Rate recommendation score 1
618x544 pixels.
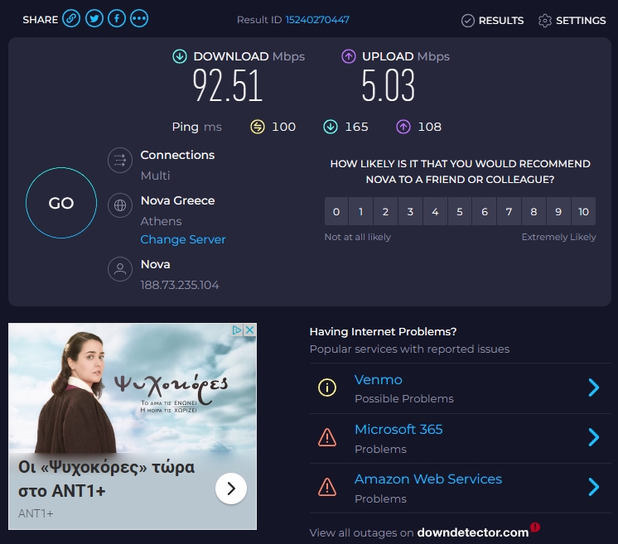coord(360,211)
